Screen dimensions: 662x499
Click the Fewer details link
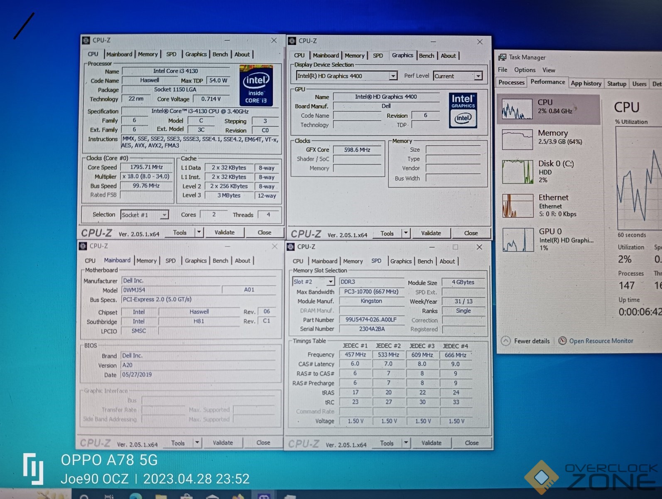click(532, 341)
